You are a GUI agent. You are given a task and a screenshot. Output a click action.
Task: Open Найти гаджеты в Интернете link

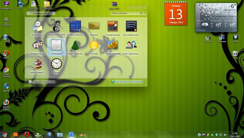tap(129, 81)
